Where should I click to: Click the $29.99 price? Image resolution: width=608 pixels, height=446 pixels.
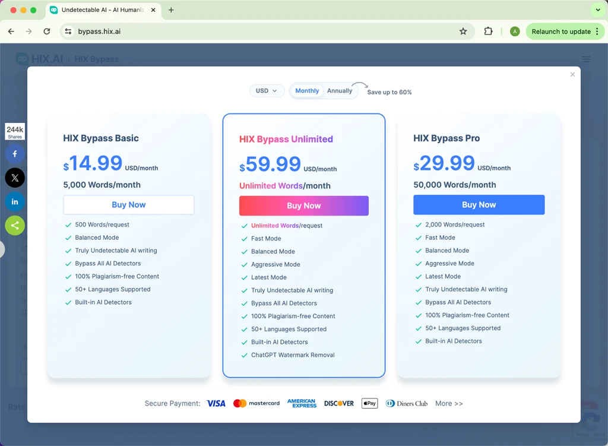444,163
